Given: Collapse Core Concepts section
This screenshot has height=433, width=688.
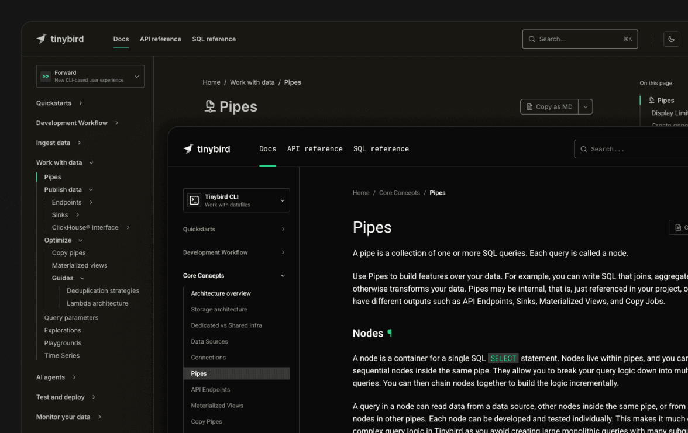Looking at the screenshot, I should point(283,276).
